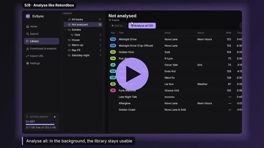The width and height of the screenshot is (264, 148).
Task: Click the 12A key badge for Endo Kid
Action: [113, 71]
